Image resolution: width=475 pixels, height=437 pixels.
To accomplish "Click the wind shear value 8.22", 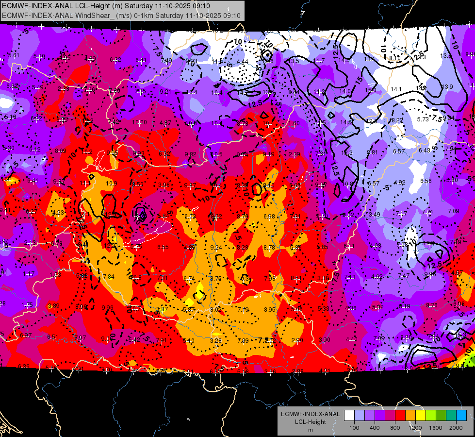I will (397, 120).
